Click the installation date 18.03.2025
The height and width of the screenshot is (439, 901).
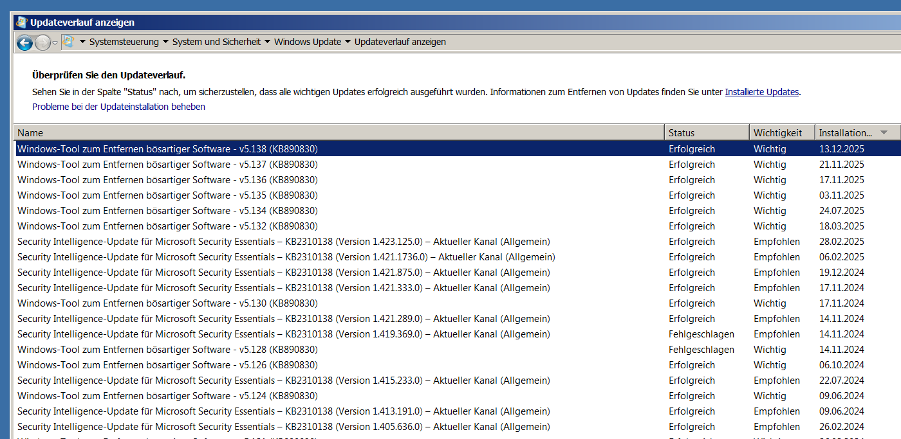tap(842, 226)
